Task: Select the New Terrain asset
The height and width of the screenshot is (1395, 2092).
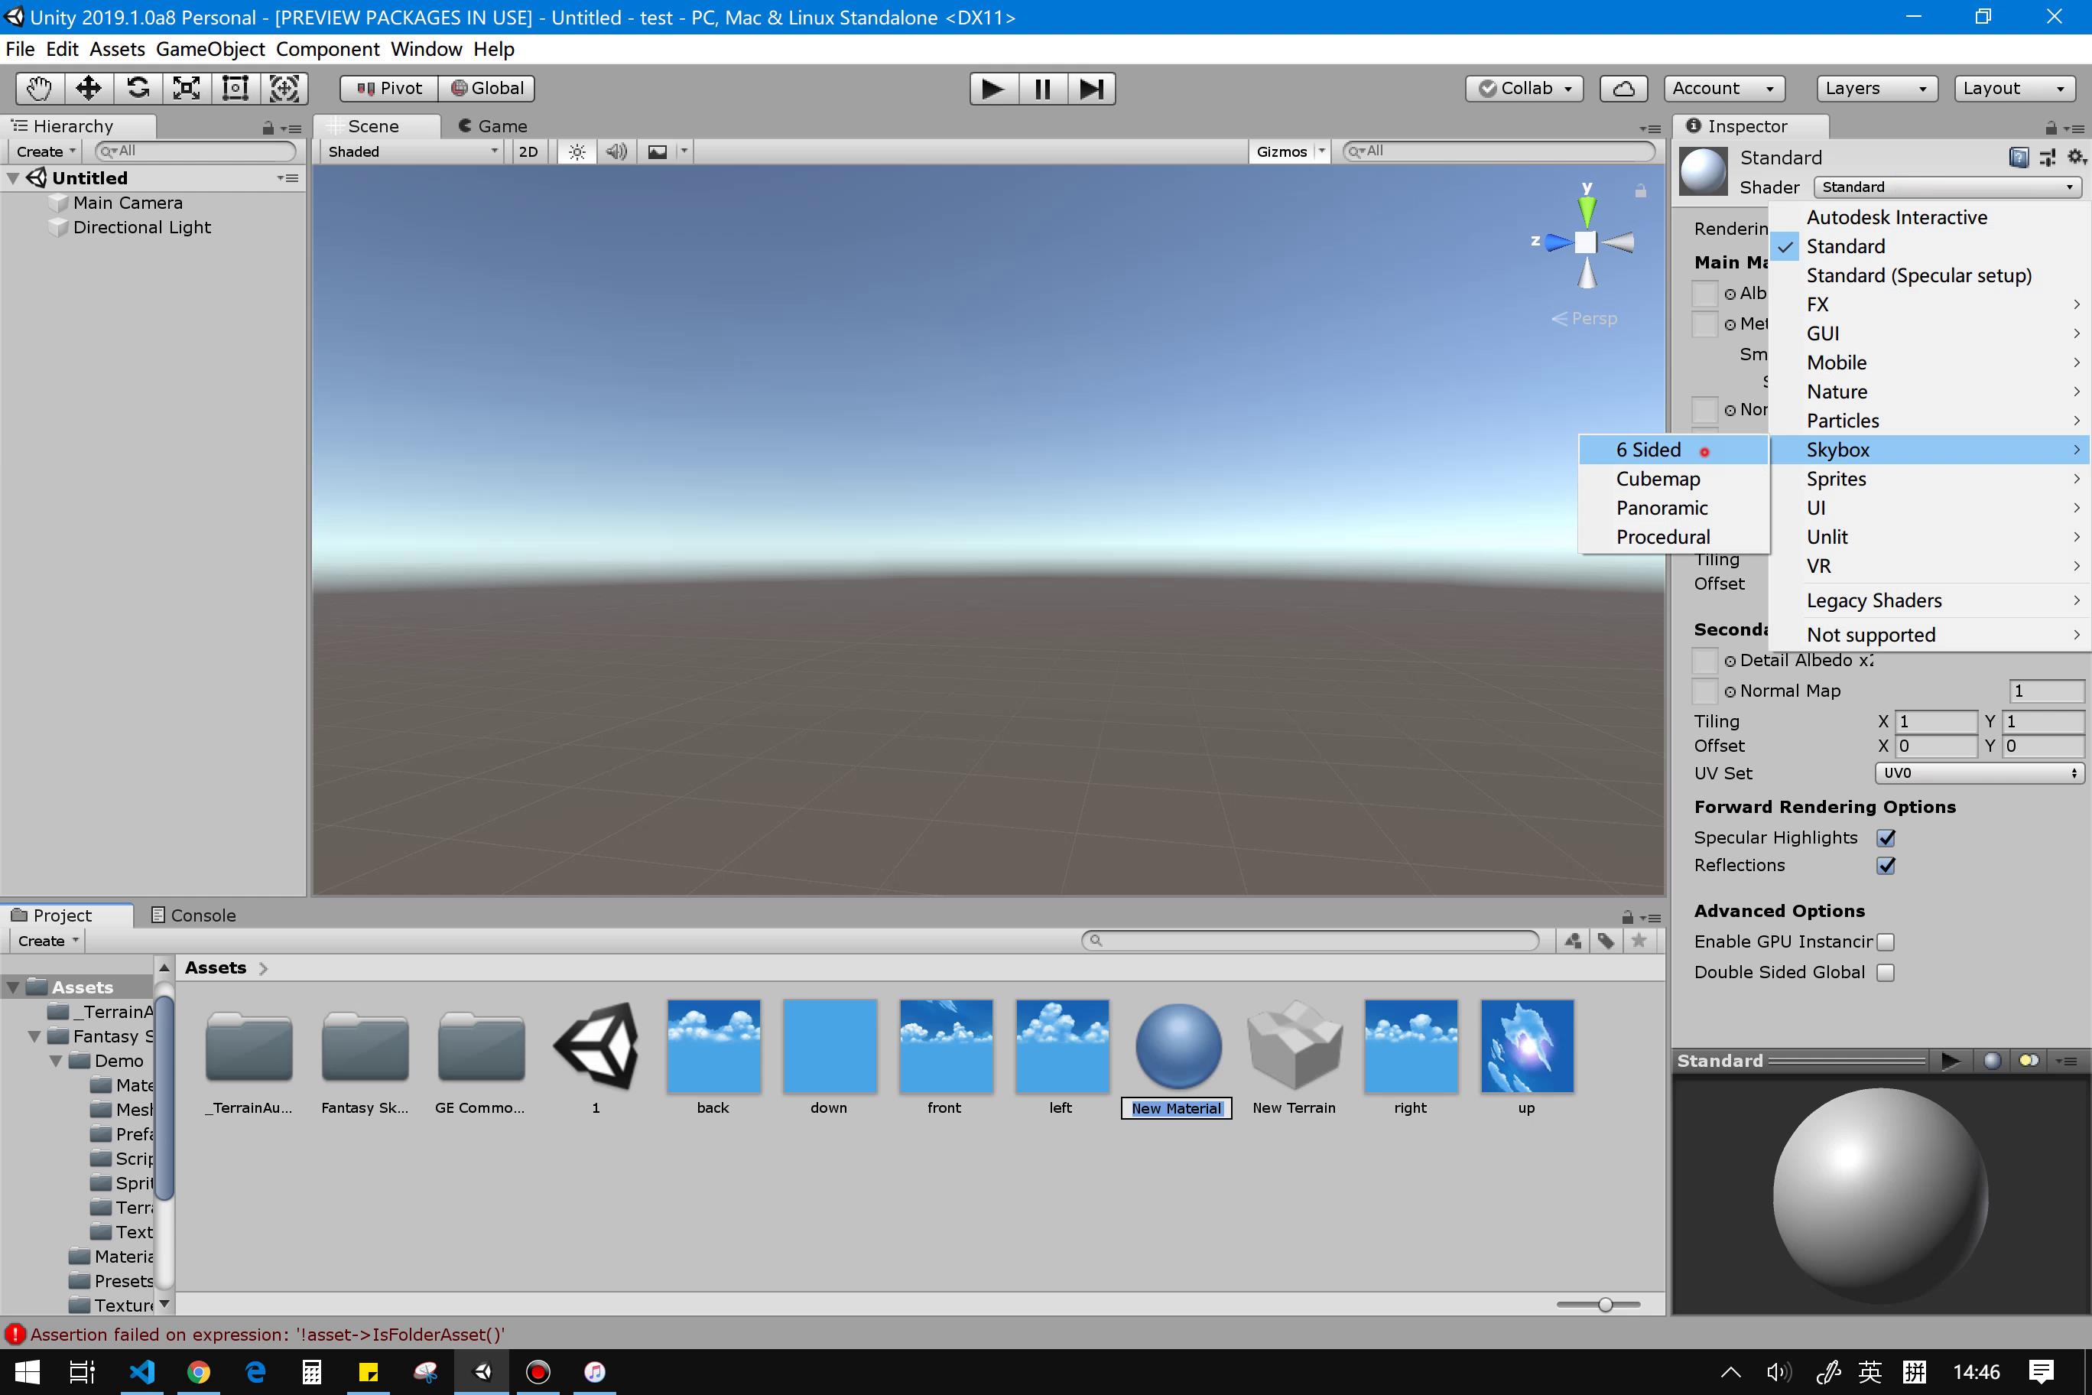Action: [x=1295, y=1057]
